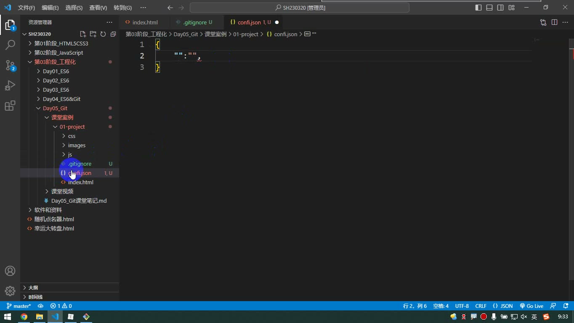Image resolution: width=574 pixels, height=323 pixels.
Task: Open the customize layout button
Action: click(511, 8)
